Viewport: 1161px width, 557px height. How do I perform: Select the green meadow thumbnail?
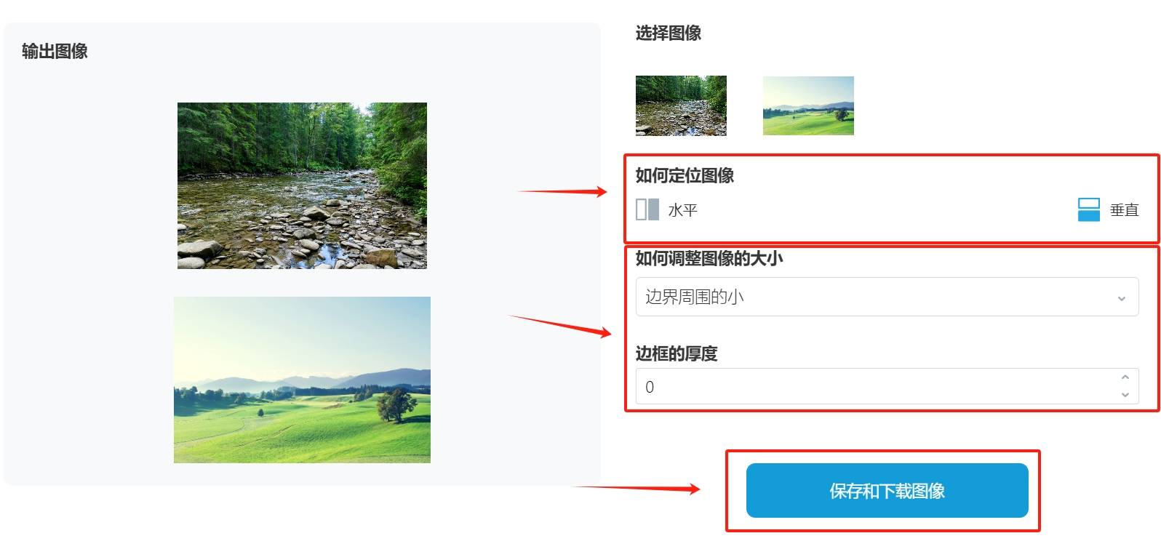pos(808,105)
